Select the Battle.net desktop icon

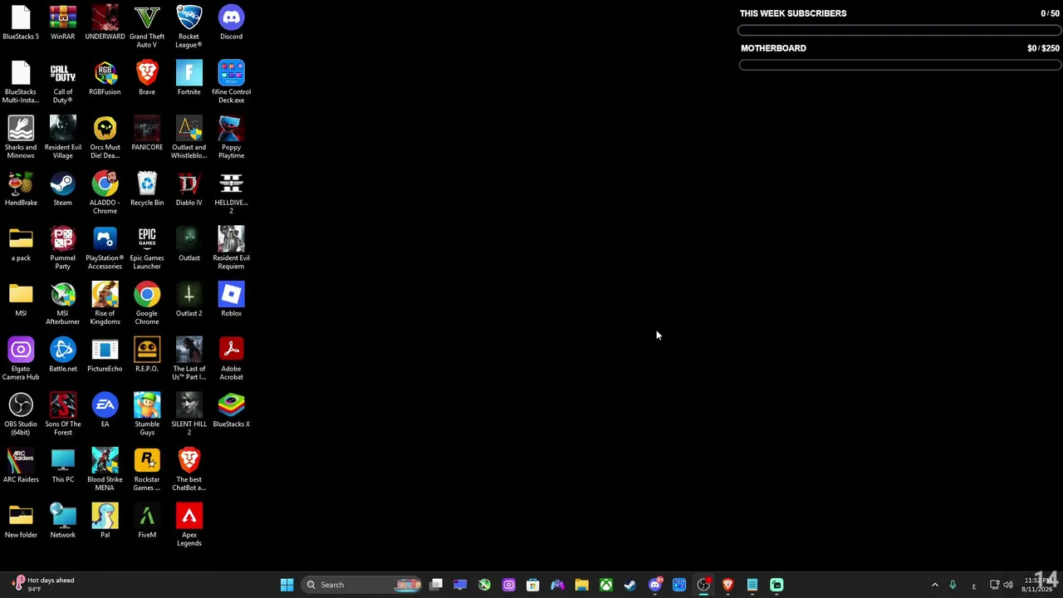click(62, 355)
